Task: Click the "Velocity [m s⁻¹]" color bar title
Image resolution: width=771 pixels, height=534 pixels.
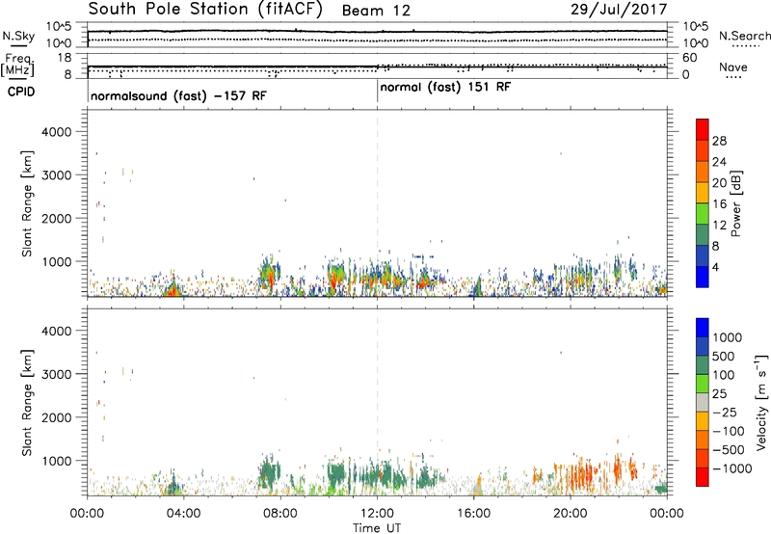Action: pos(761,402)
